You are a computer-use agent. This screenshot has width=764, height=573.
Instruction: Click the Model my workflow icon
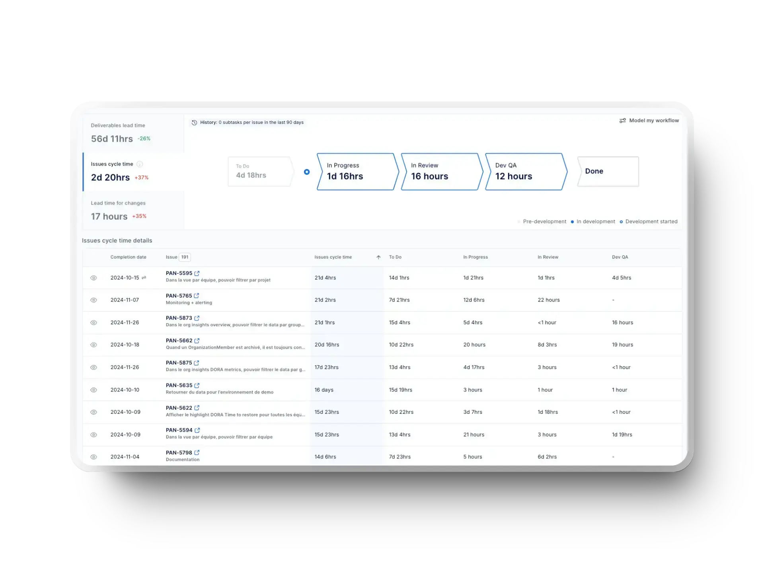click(623, 120)
